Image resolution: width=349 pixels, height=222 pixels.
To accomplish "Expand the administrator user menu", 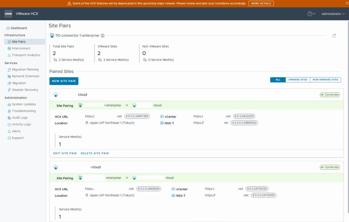I will pos(333,14).
